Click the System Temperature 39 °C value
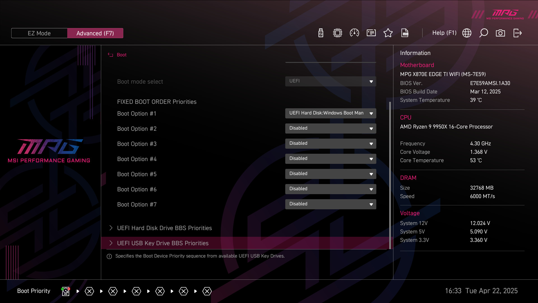538x303 pixels. (476, 100)
